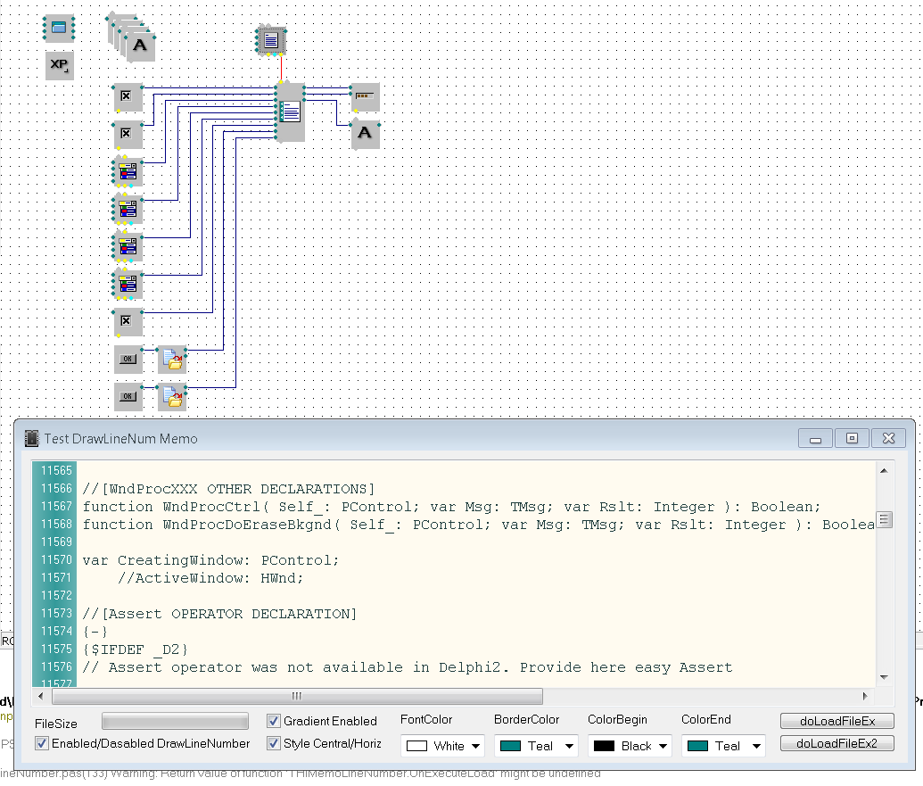Select the MainForm window component node

59,29
